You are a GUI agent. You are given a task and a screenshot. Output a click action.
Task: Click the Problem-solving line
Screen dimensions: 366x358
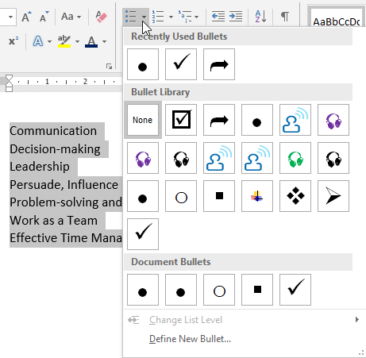pos(66,202)
